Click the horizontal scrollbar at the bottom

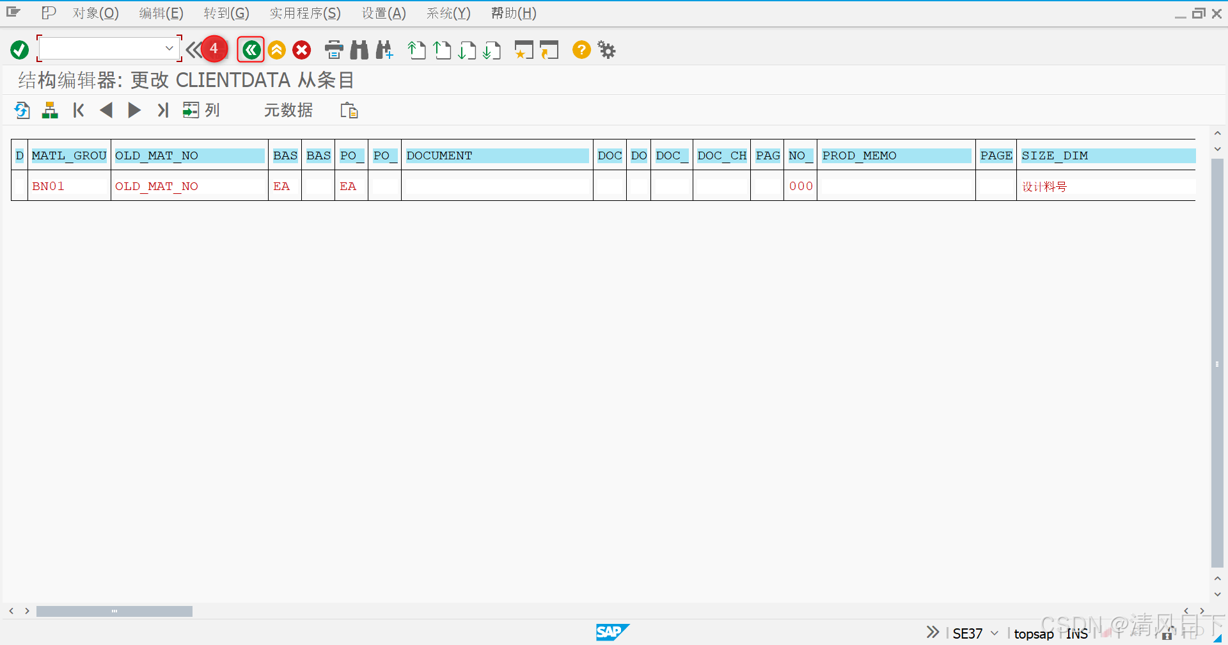click(x=115, y=611)
